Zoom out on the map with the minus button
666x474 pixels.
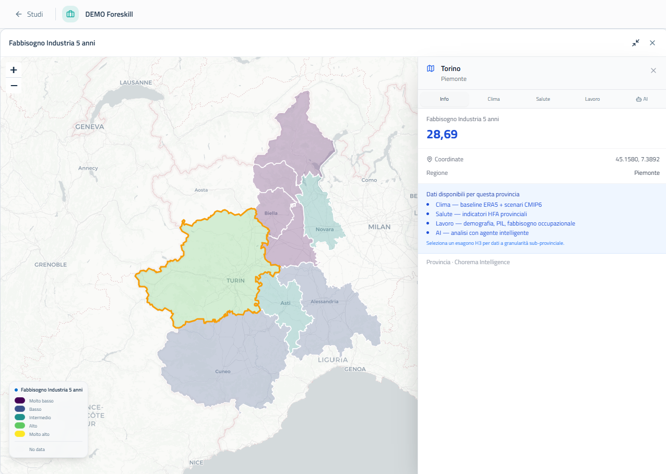coord(14,86)
